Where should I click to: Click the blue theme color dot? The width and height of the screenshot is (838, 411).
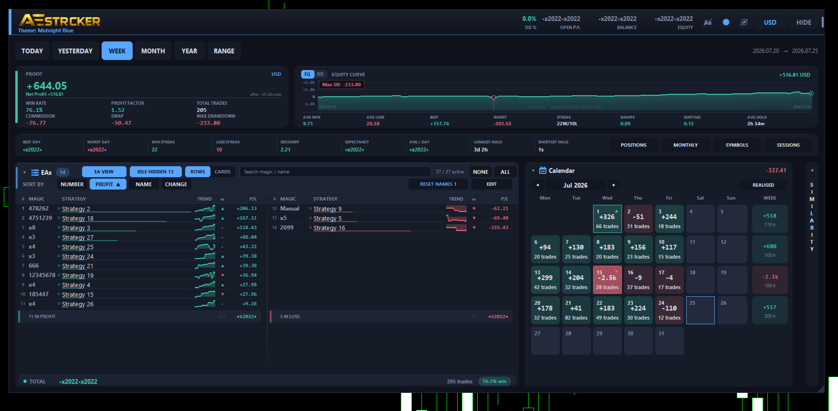pos(726,22)
